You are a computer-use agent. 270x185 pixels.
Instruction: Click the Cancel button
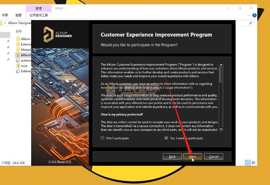pyautogui.click(x=213, y=157)
